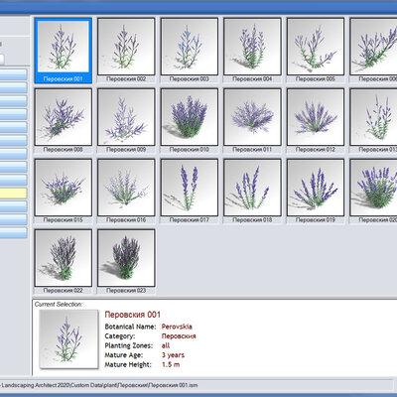Select the Перовския 016 plant thumbnail
The height and width of the screenshot is (397, 397).
126,188
